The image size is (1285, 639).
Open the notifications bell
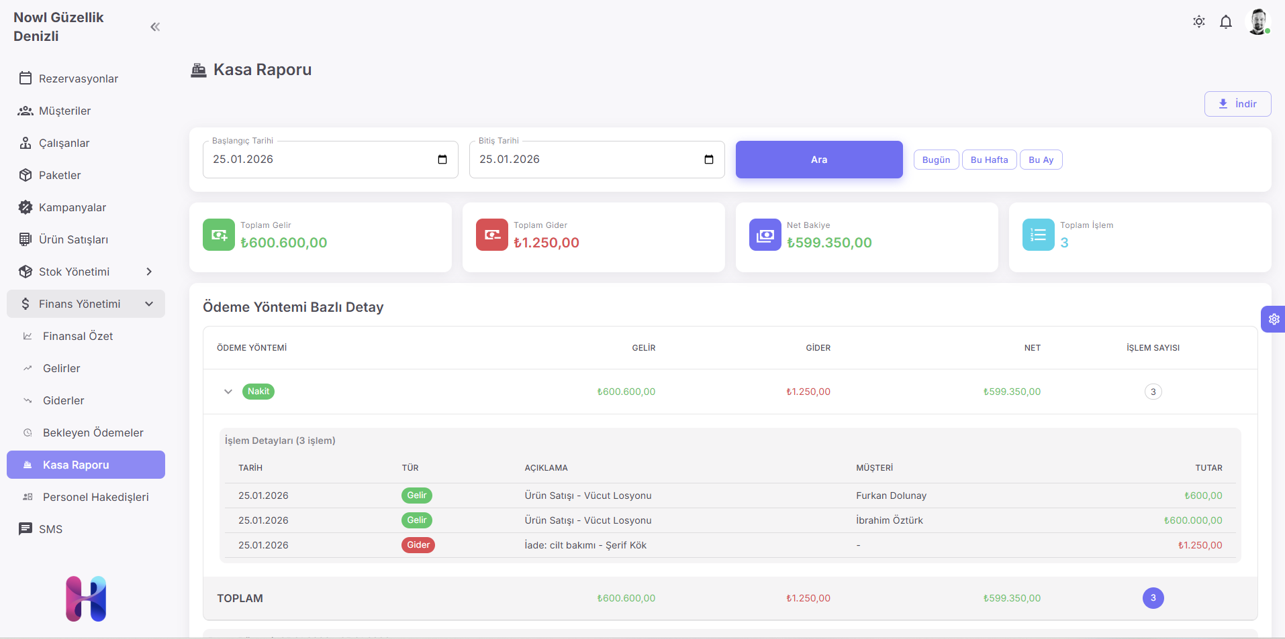[x=1225, y=22]
